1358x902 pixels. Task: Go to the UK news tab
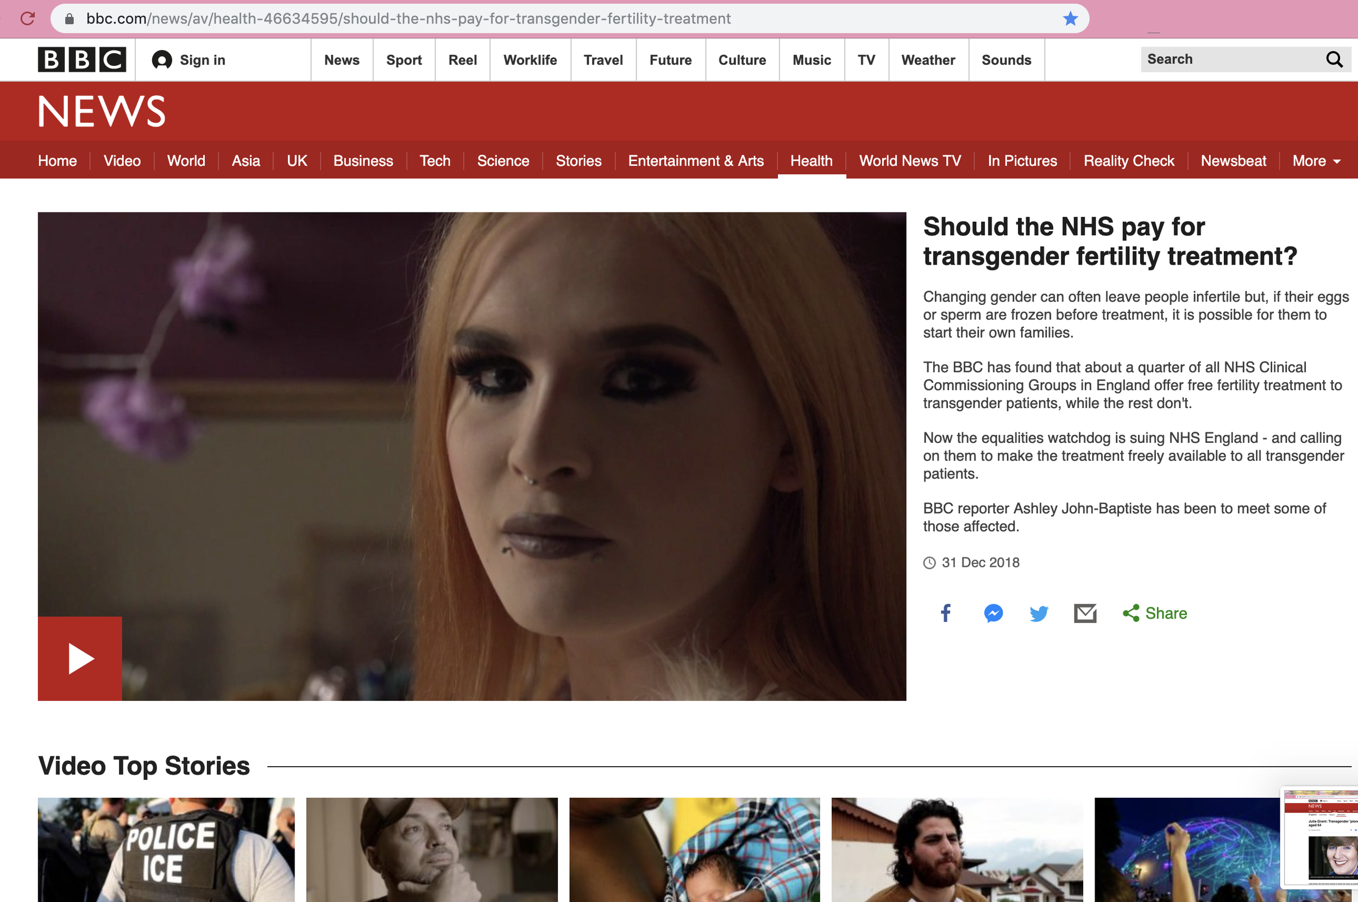[x=297, y=160]
